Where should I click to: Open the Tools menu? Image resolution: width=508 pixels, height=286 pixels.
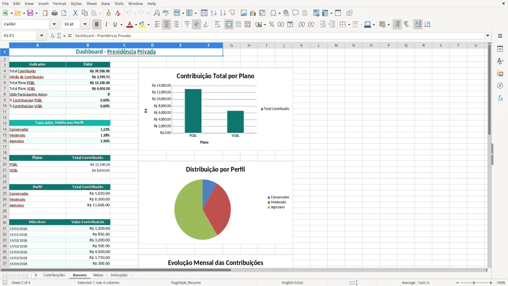(x=119, y=3)
